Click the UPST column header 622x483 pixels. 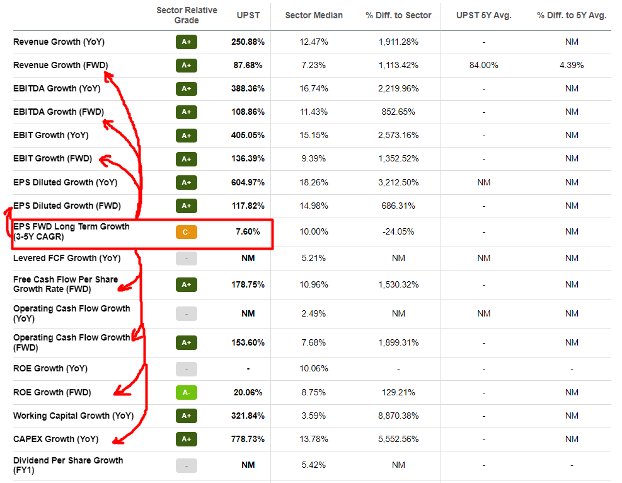tap(248, 16)
